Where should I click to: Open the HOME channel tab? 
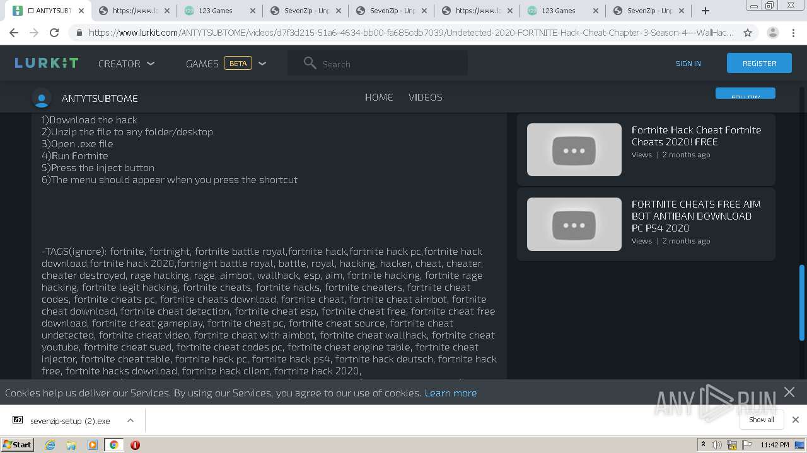click(x=379, y=97)
